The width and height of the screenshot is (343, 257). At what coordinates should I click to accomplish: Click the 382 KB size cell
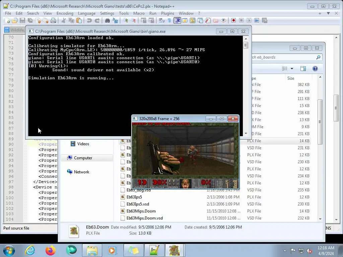[303, 85]
